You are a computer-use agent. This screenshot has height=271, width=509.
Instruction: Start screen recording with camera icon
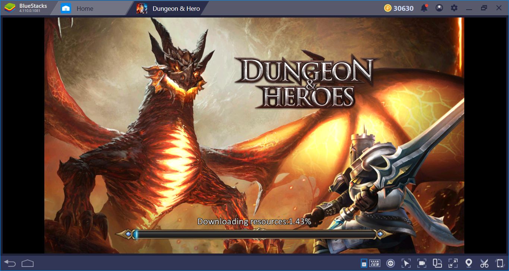421,263
